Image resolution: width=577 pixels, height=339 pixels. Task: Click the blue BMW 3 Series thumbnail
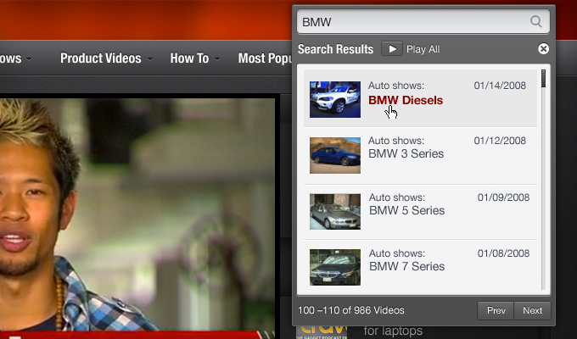335,155
